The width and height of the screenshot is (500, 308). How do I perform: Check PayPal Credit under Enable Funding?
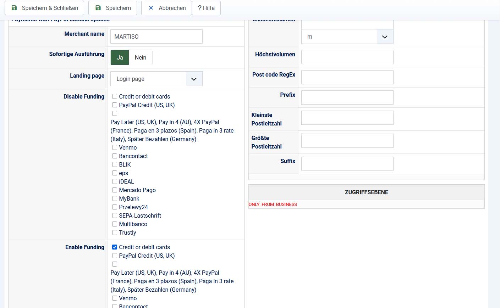click(x=115, y=256)
